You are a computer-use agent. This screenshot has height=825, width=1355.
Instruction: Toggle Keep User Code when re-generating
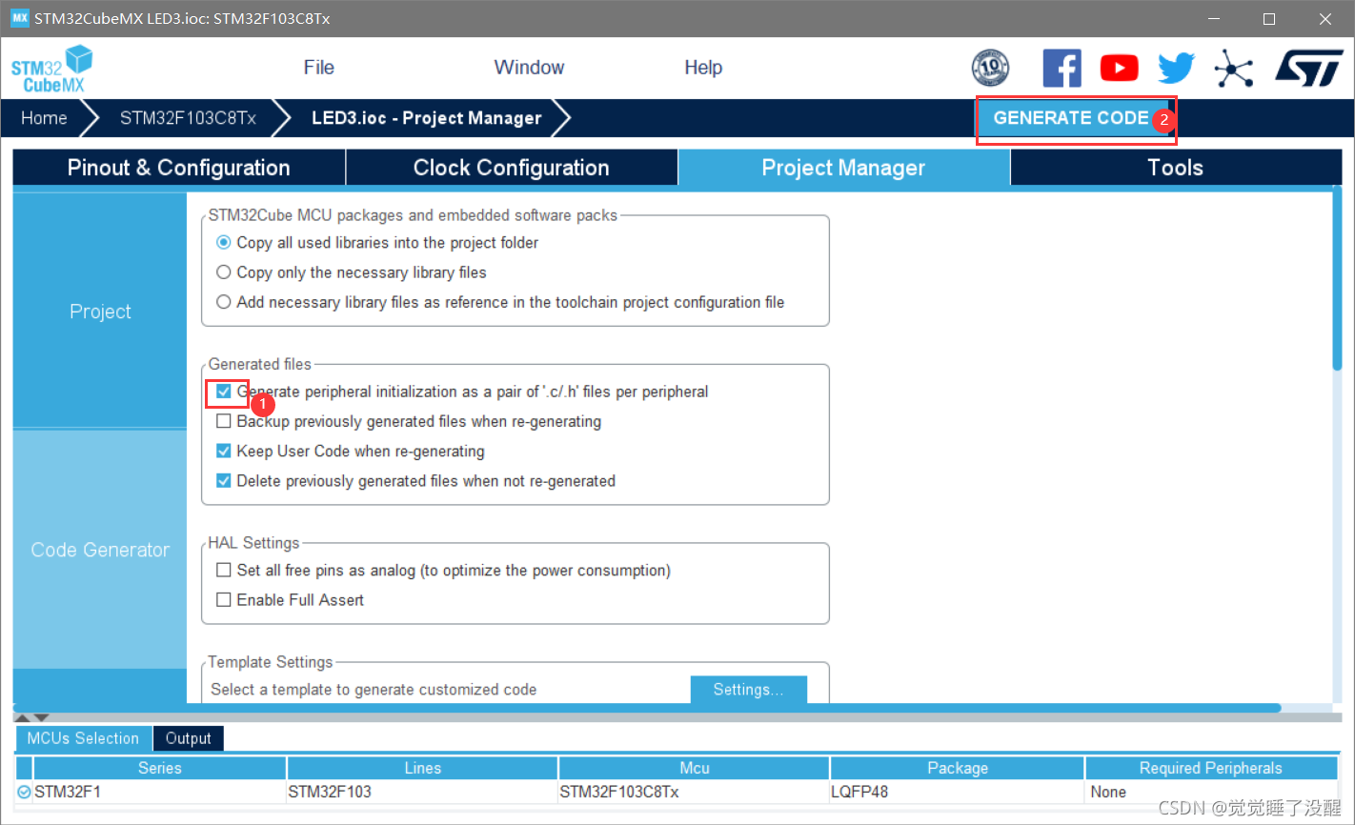tap(223, 451)
